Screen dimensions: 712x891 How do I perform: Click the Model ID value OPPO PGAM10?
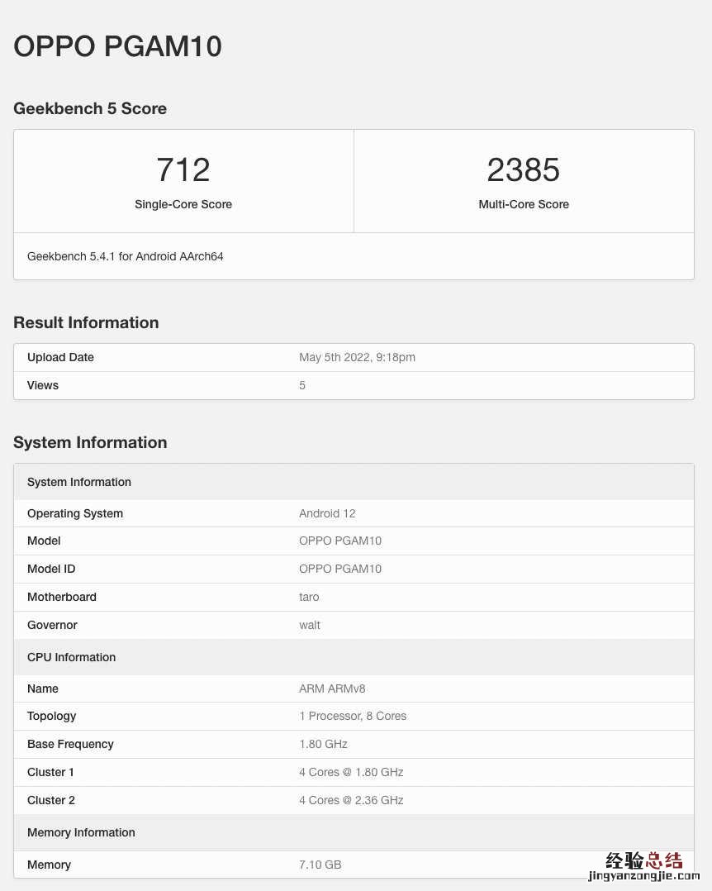(x=340, y=569)
